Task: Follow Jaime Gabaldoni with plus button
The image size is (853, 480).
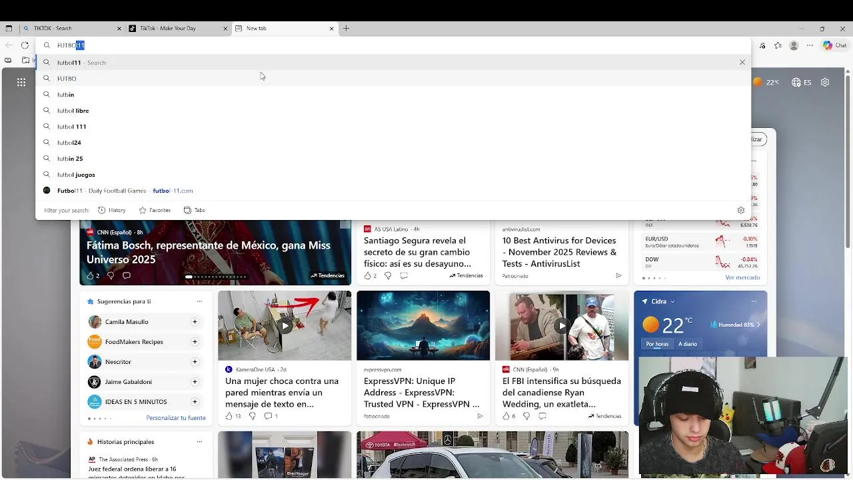Action: click(x=195, y=381)
